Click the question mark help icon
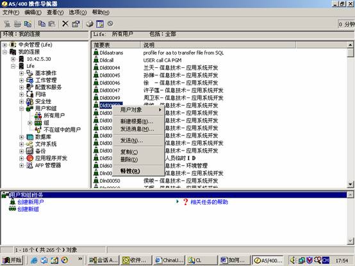The width and height of the screenshot is (355, 266). coord(185,202)
